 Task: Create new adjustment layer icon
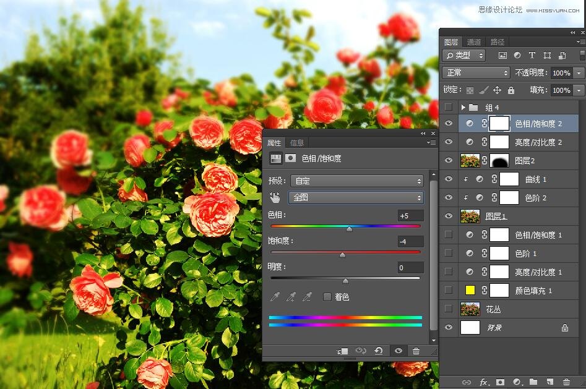coord(517,382)
